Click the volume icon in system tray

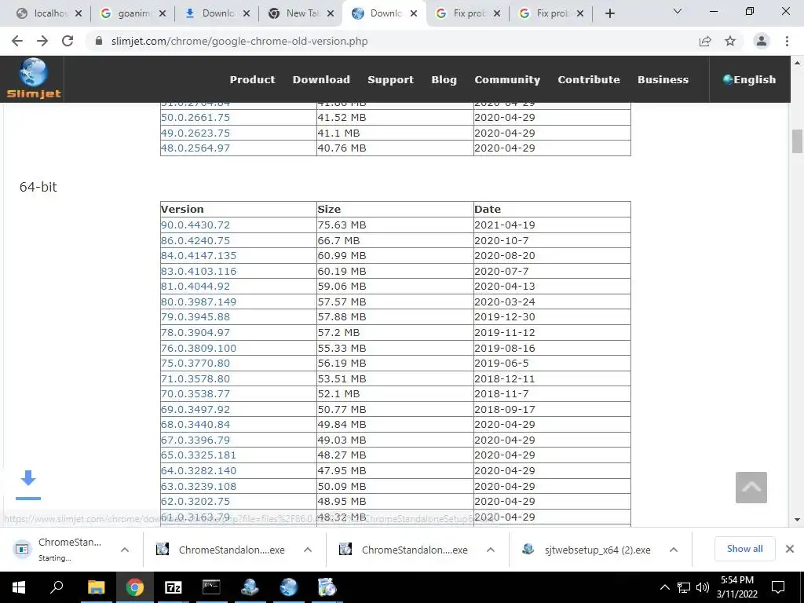pos(703,587)
